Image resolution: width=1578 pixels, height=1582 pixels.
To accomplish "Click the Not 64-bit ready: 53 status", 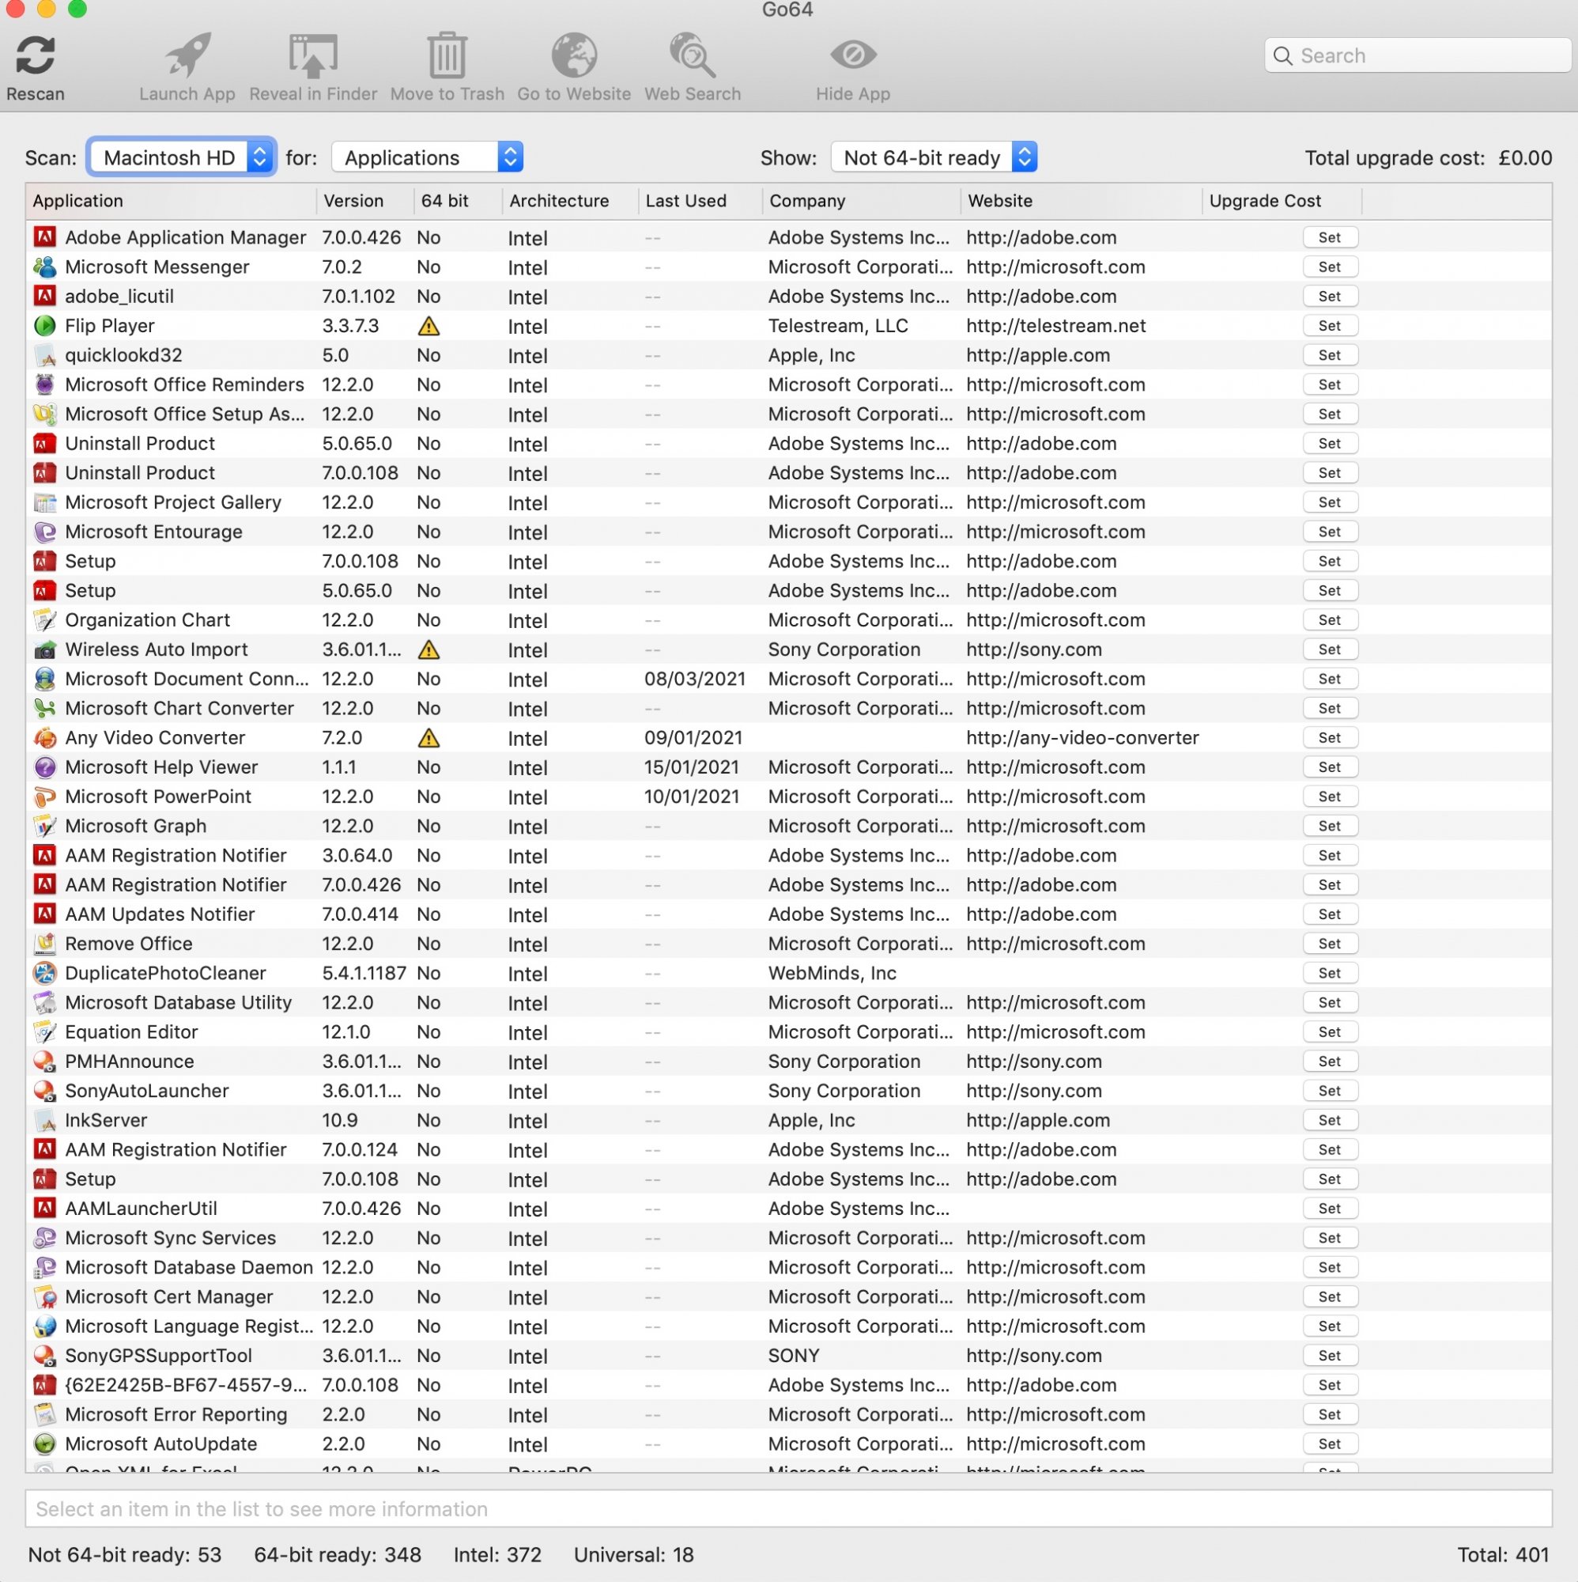I will 124,1555.
